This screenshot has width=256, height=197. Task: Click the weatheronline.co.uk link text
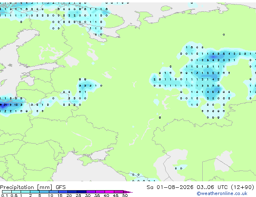(222, 193)
